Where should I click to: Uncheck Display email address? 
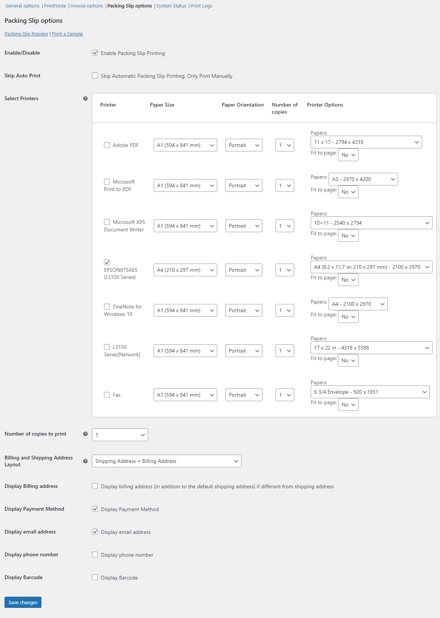click(x=95, y=532)
